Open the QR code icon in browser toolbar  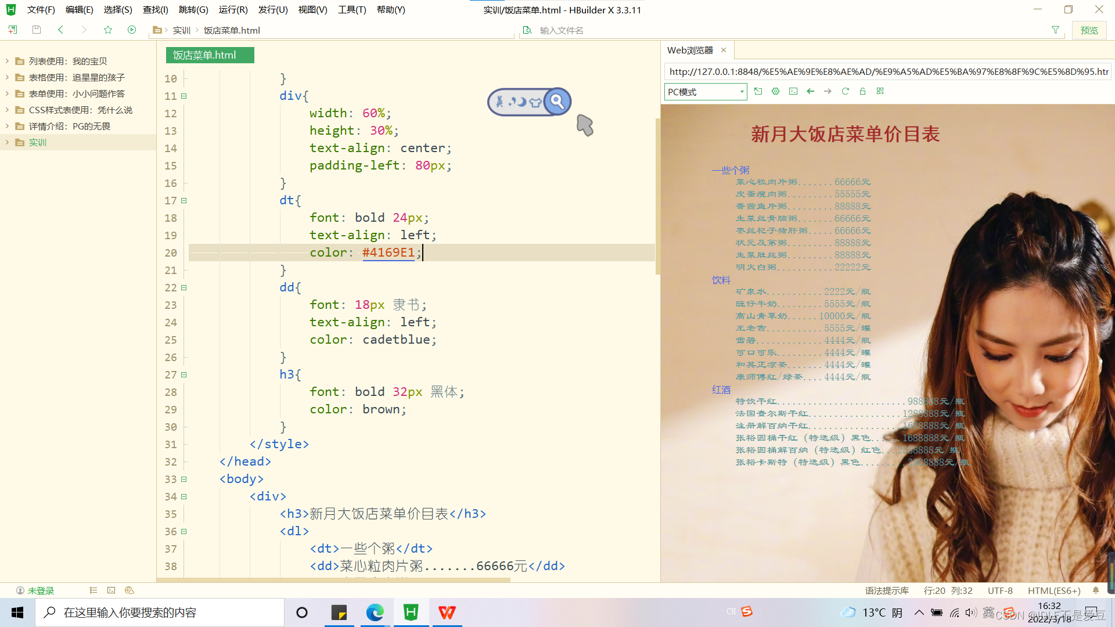pyautogui.click(x=880, y=91)
